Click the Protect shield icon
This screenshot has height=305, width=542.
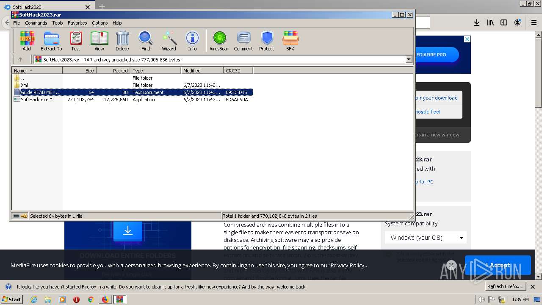[267, 41]
